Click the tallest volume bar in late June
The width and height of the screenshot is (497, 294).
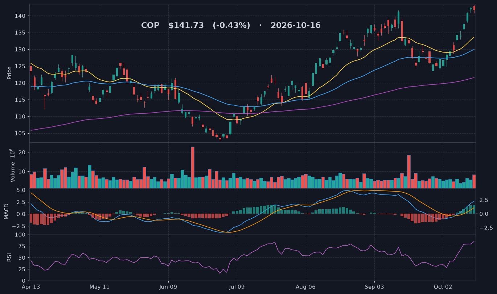point(193,167)
